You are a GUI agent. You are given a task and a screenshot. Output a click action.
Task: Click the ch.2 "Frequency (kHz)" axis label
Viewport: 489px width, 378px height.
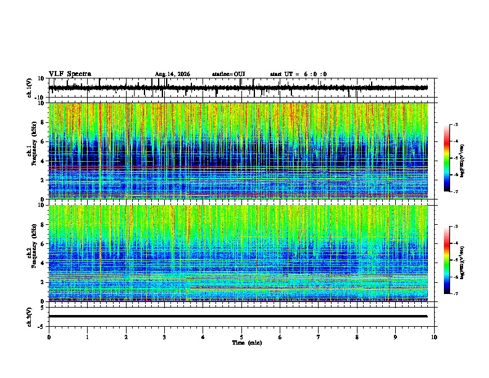34,246
